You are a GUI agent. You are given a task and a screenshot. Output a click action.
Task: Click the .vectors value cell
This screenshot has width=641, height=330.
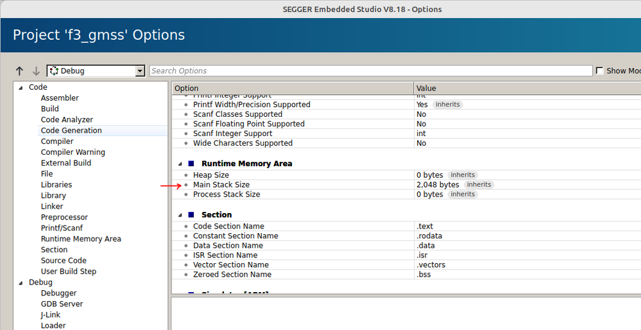pyautogui.click(x=527, y=265)
